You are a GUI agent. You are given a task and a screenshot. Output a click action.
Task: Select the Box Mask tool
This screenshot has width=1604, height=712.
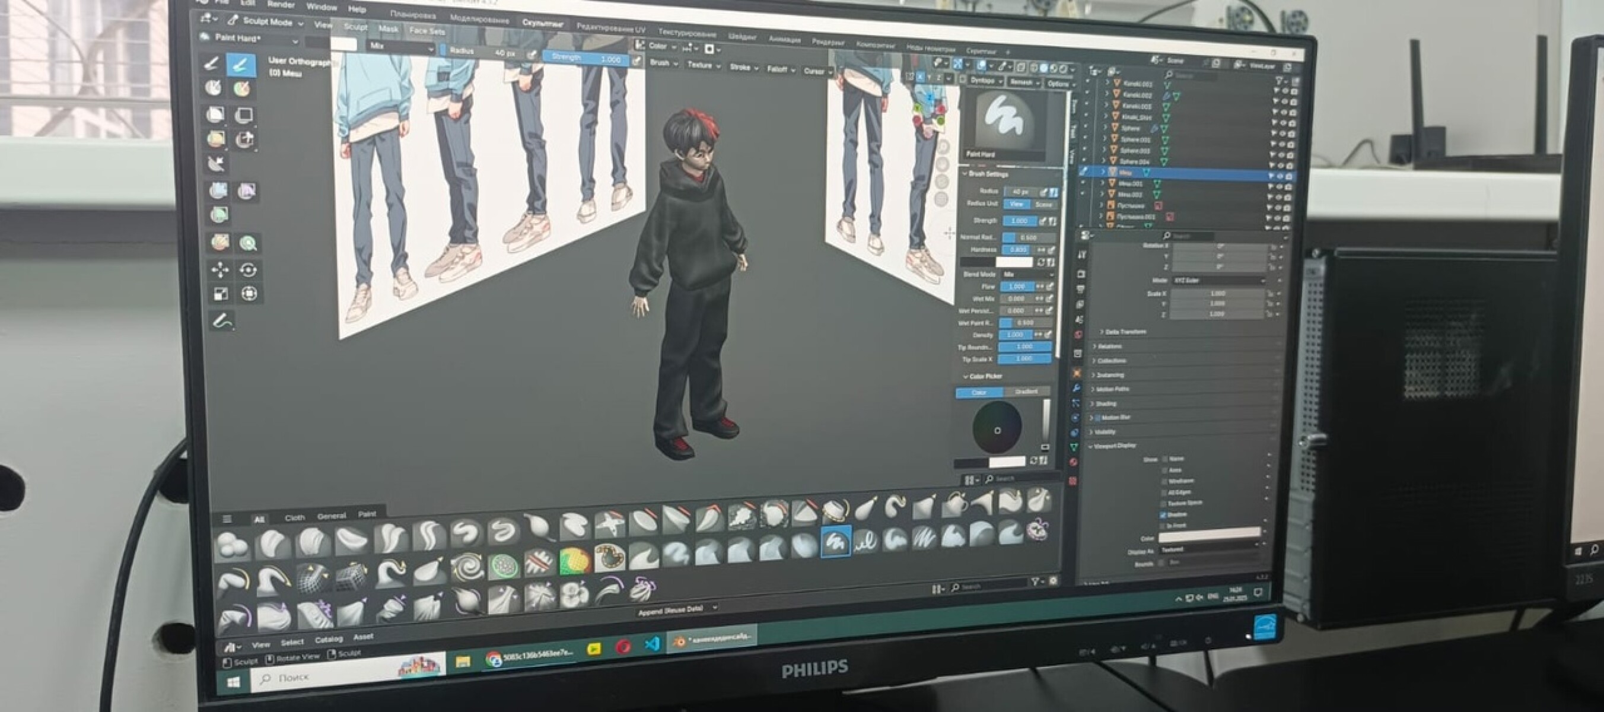[x=215, y=113]
